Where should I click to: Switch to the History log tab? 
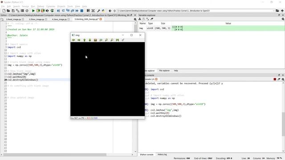point(162,155)
